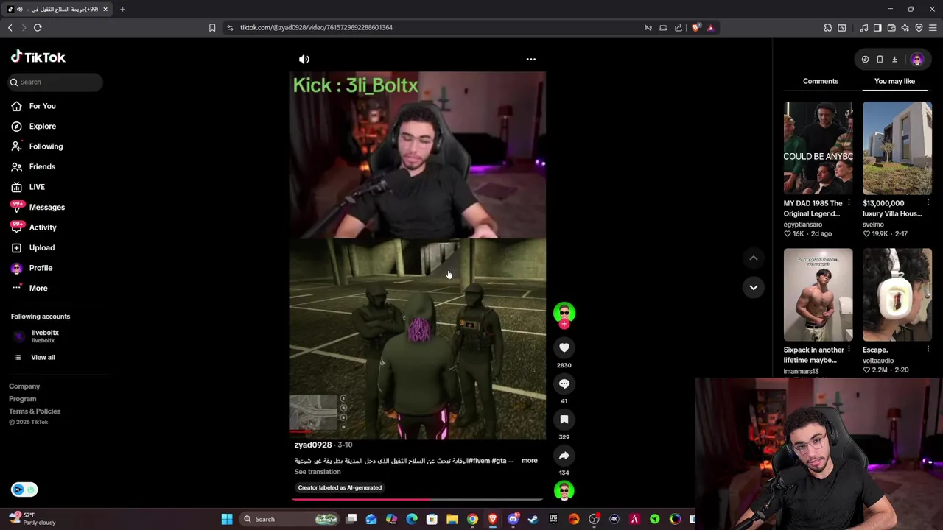
Task: Open Brave Shields lion icon
Action: click(x=695, y=27)
